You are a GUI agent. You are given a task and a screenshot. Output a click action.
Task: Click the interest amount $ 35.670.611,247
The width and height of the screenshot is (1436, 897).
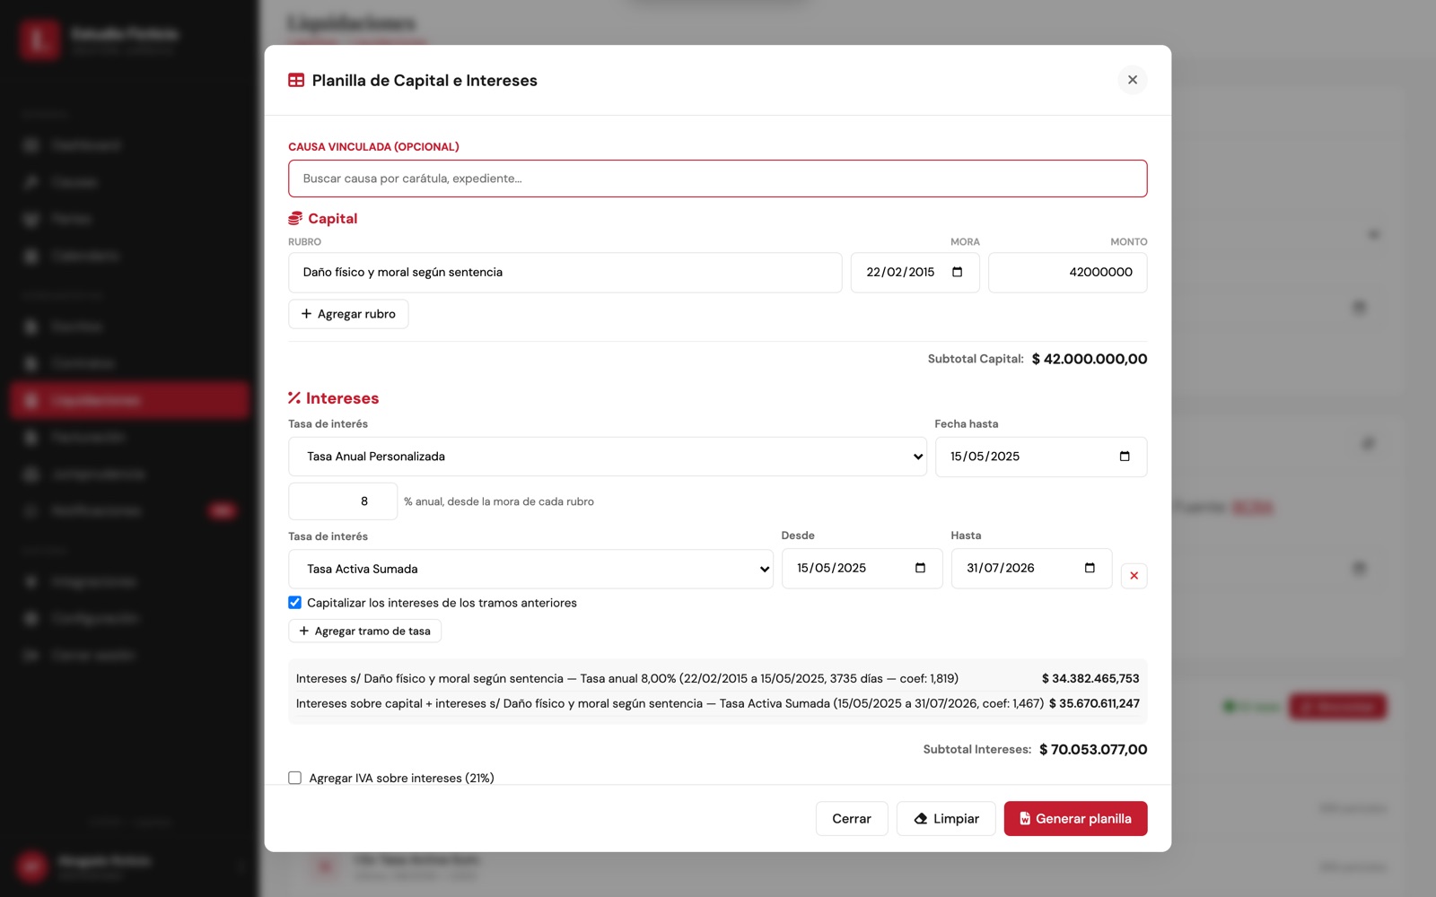pos(1094,704)
